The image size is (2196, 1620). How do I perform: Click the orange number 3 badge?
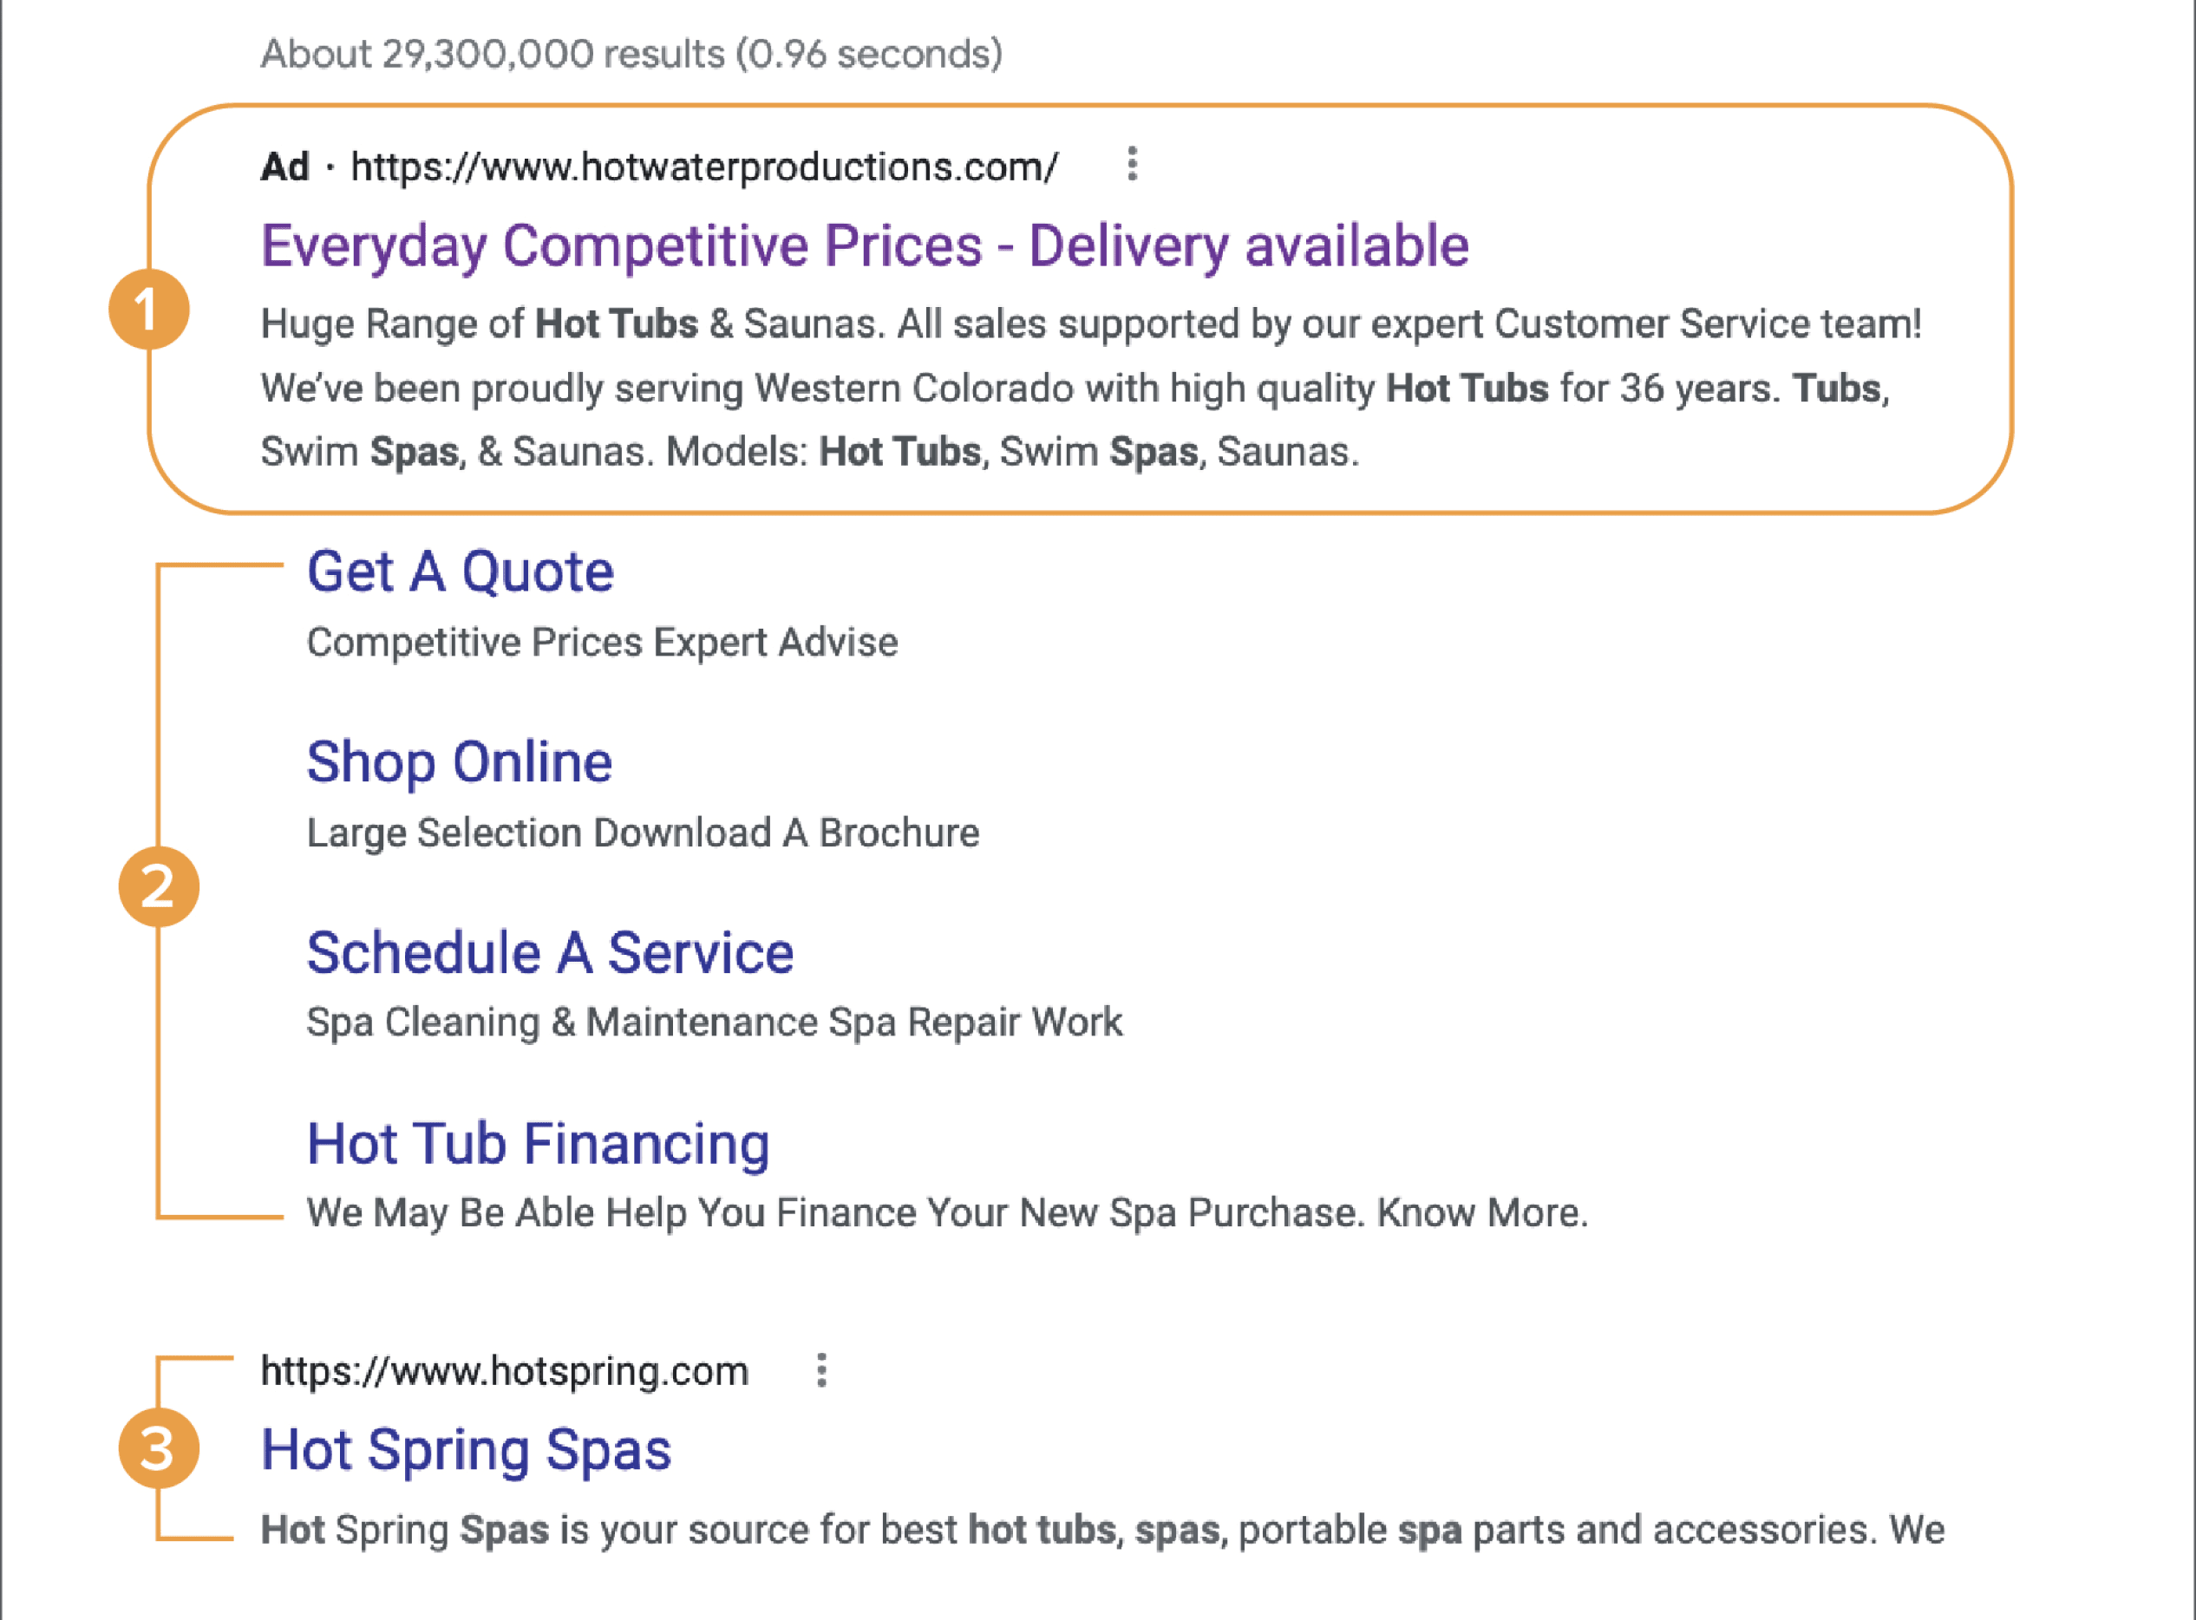158,1448
